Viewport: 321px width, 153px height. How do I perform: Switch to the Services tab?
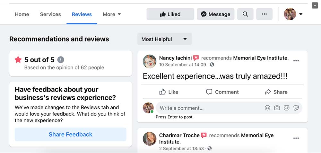[50, 14]
